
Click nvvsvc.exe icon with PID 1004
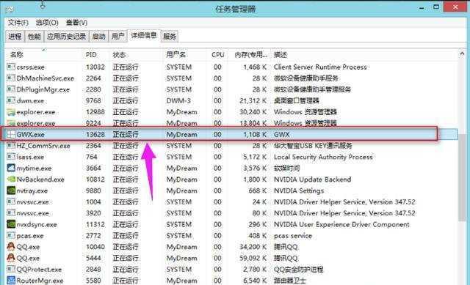11,202
